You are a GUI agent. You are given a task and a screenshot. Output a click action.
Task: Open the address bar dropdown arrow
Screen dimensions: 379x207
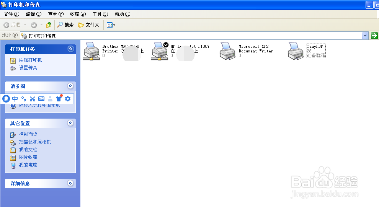365,36
